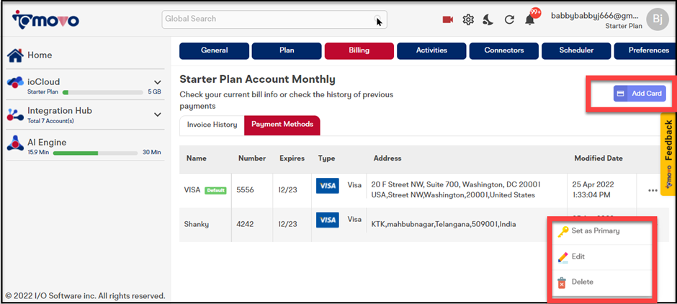The width and height of the screenshot is (677, 304).
Task: Open the Activities tab
Action: (x=431, y=50)
